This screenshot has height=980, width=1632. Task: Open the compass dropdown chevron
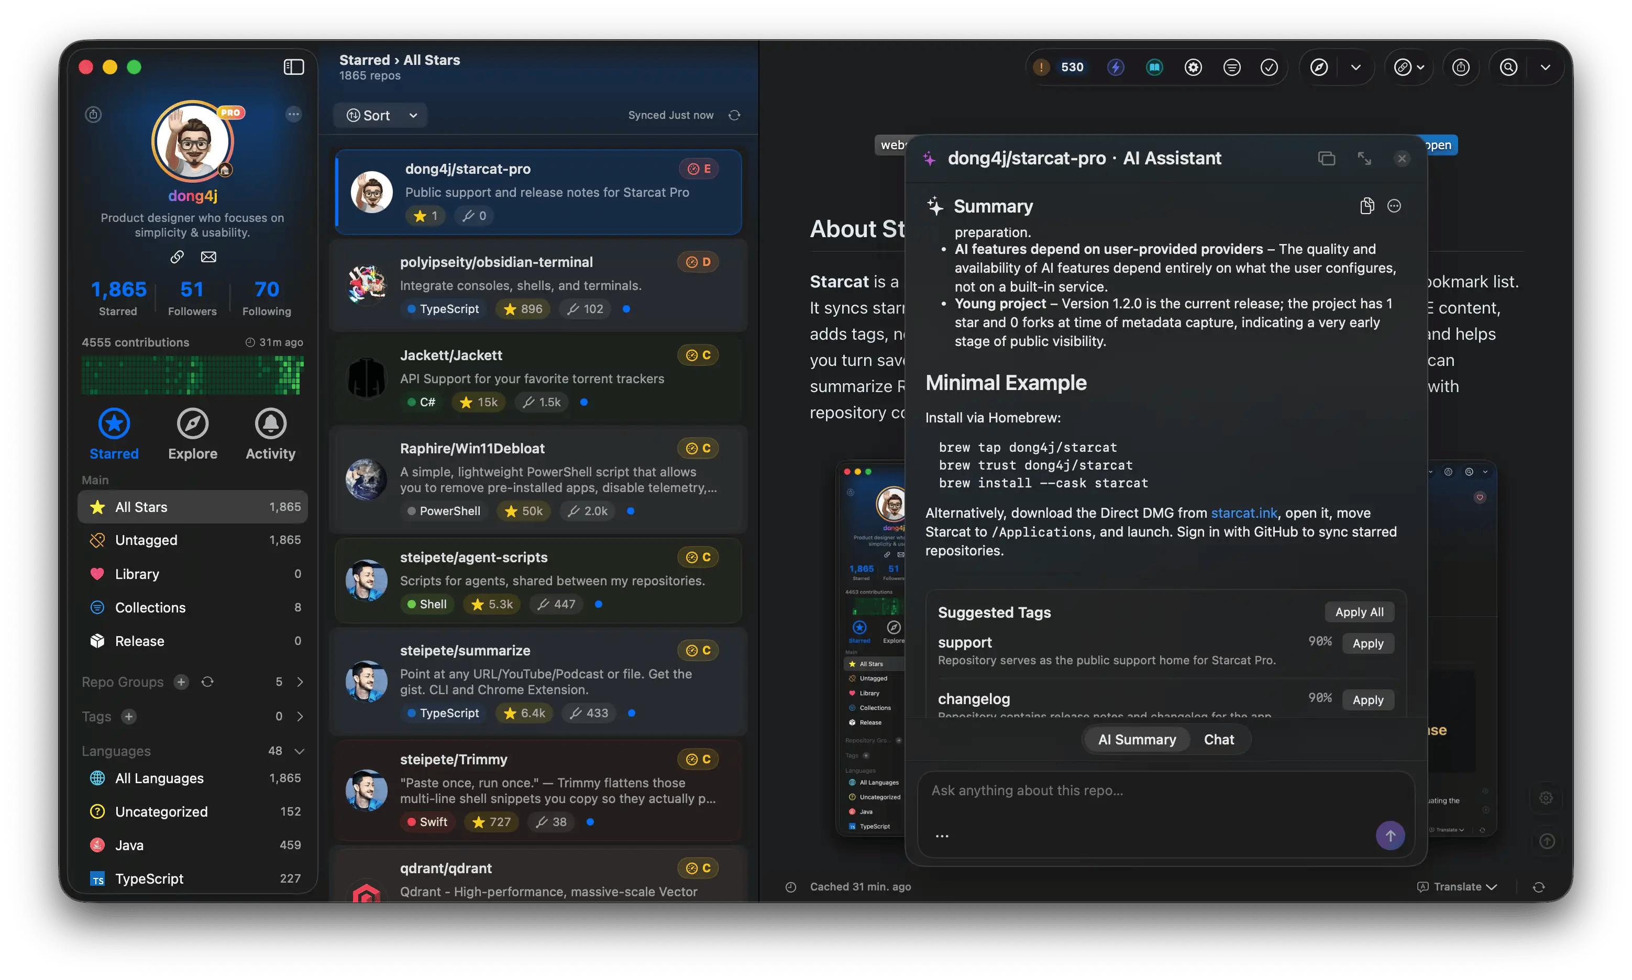(1355, 66)
